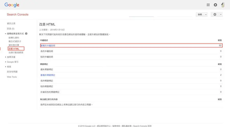Open Web Tools in the sidebar

[12, 77]
